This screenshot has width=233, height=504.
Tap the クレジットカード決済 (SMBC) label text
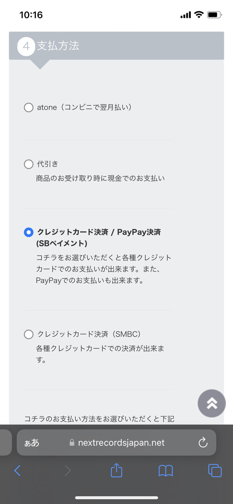[x=89, y=334]
